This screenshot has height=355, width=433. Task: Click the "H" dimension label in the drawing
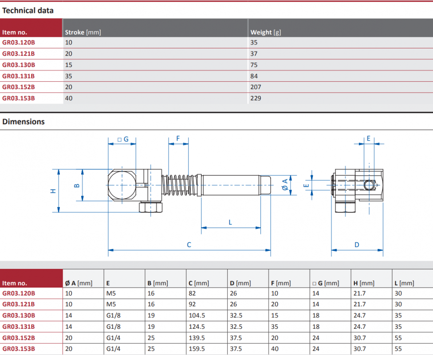[53, 191]
